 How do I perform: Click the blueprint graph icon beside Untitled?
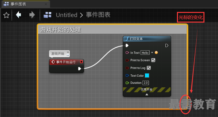pos(47,15)
